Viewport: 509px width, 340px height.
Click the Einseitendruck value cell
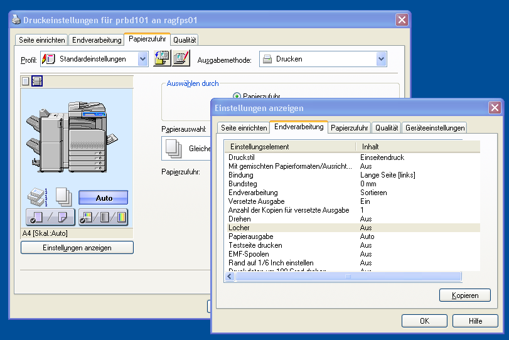pos(382,157)
